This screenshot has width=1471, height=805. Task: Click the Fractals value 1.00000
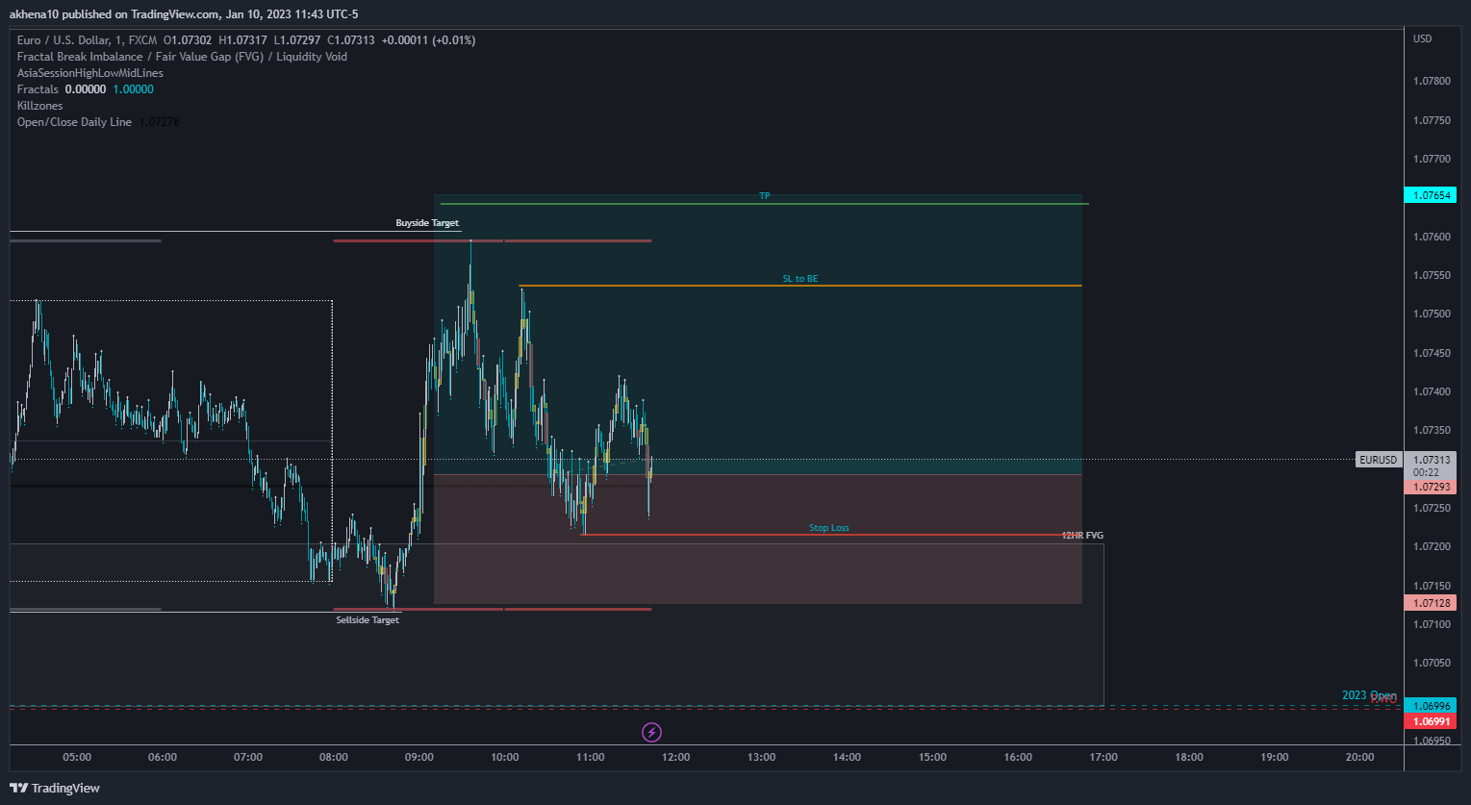tap(133, 89)
